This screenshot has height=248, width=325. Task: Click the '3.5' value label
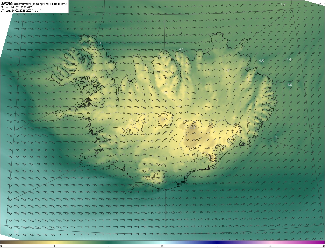click(283, 5)
